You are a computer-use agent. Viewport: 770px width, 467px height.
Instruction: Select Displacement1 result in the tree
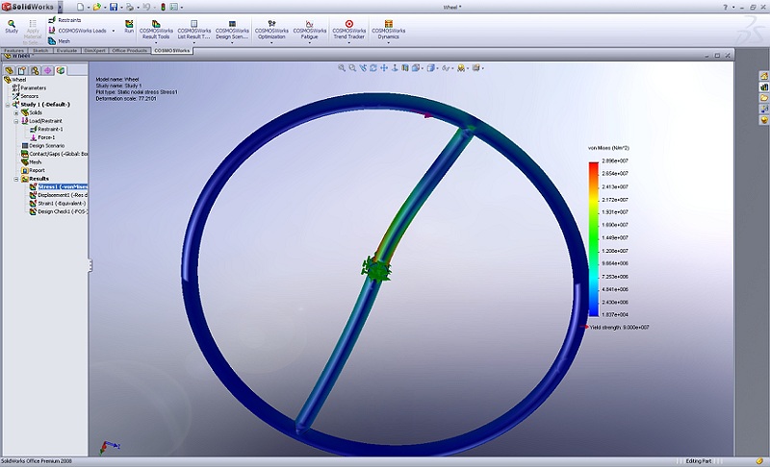point(58,195)
